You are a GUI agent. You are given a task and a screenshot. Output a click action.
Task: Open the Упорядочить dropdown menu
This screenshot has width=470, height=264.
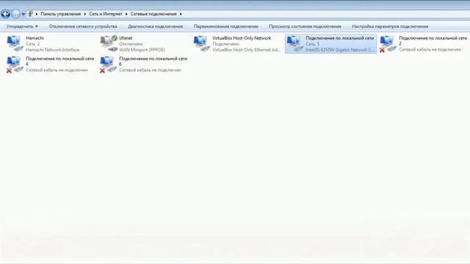[22, 26]
